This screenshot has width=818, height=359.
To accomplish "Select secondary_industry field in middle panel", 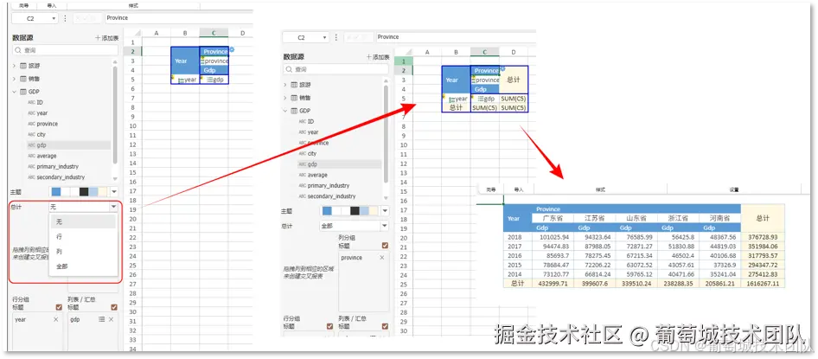I will point(332,196).
